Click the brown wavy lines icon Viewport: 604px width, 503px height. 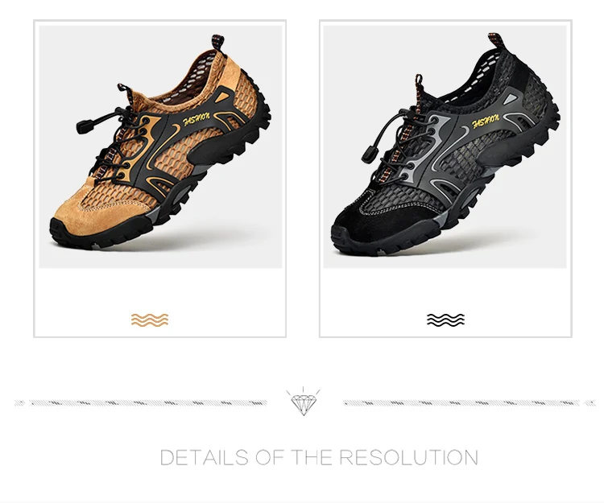(150, 320)
